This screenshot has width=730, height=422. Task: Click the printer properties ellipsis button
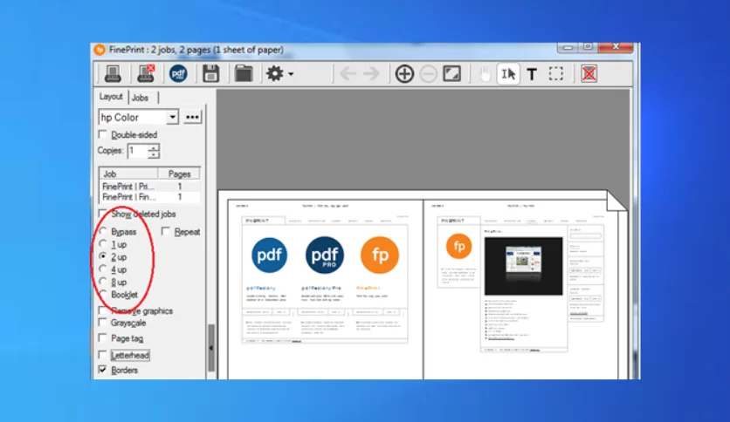192,117
